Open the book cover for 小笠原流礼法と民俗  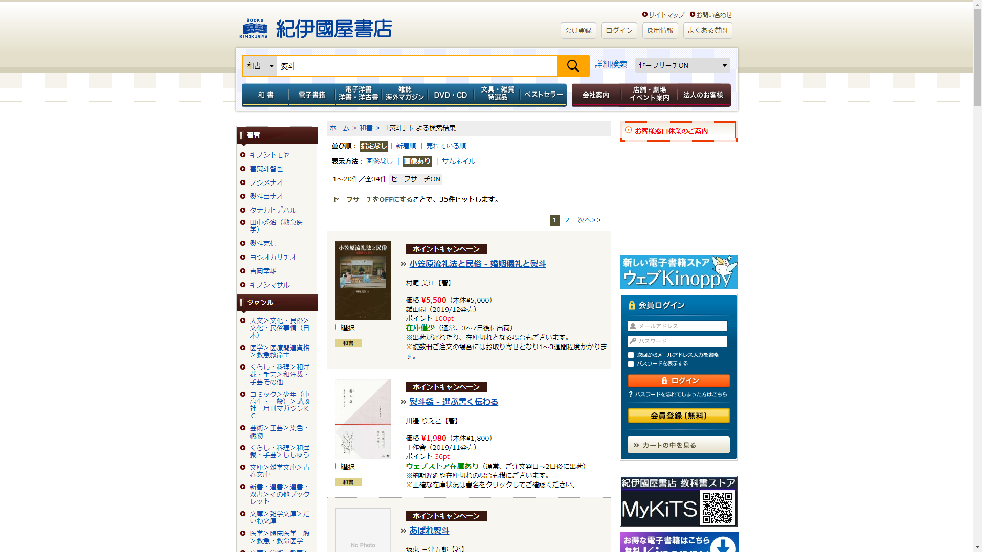coord(363,281)
